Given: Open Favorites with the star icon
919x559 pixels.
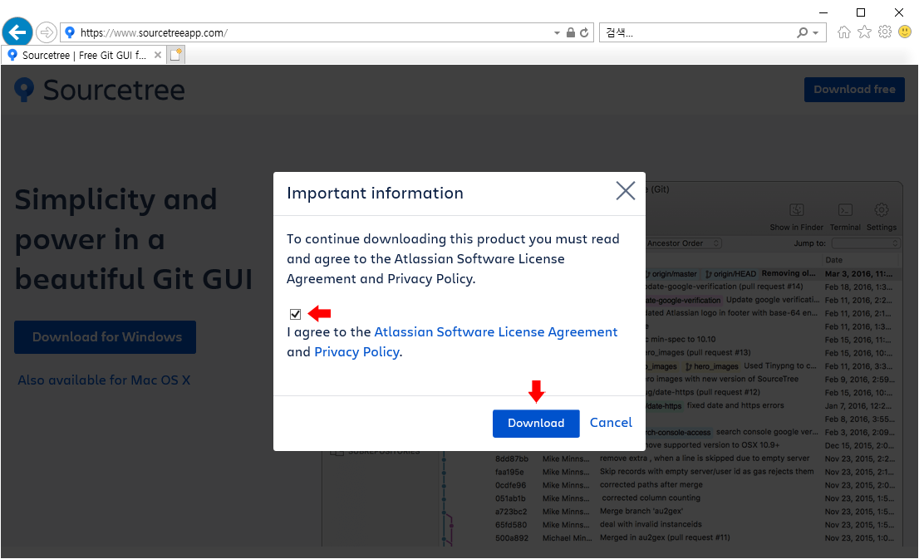Looking at the screenshot, I should tap(864, 32).
